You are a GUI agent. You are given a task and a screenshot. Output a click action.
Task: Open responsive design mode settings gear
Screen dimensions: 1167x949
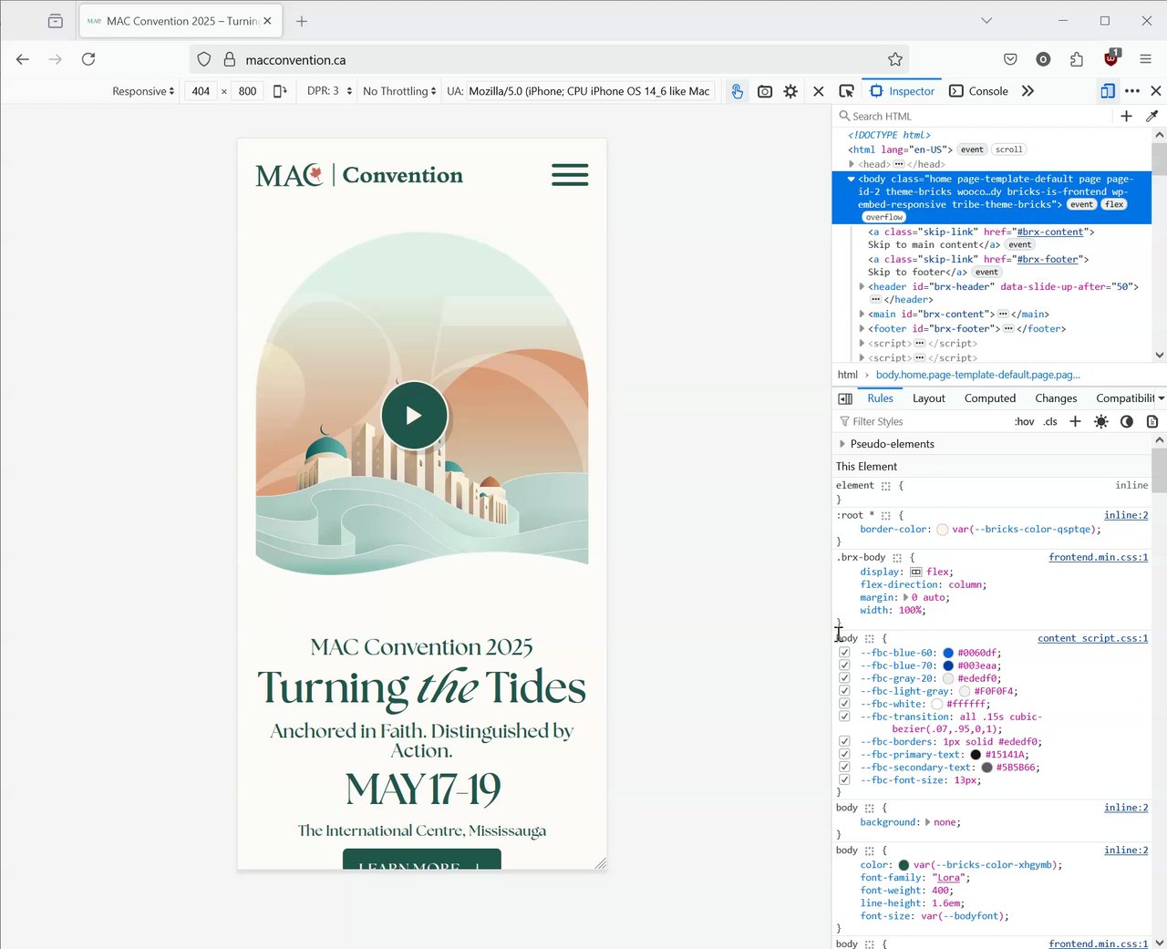click(x=790, y=91)
